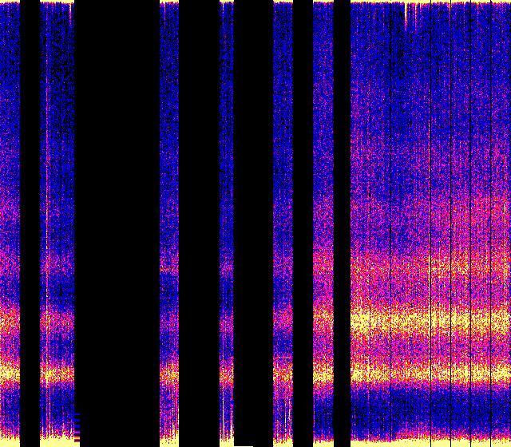Click the striped purple marks inside the widest gap
The image size is (511, 447).
[x=77, y=427]
